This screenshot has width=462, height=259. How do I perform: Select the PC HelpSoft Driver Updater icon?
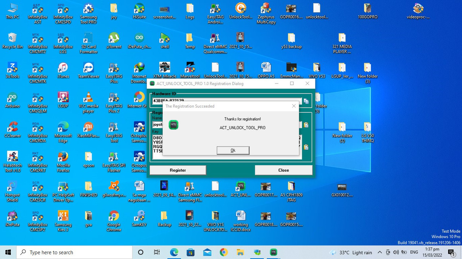coord(63,192)
